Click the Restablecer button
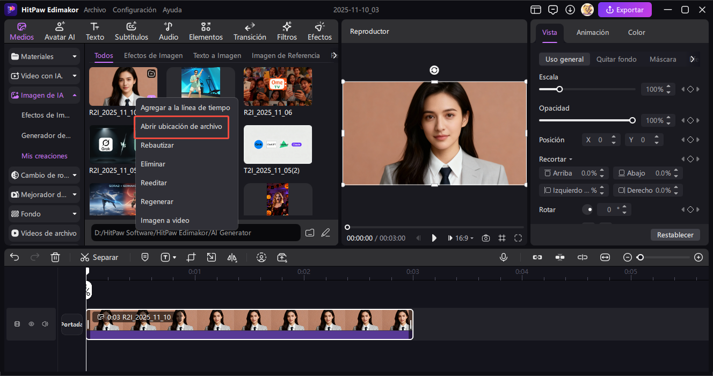713x376 pixels. (675, 235)
